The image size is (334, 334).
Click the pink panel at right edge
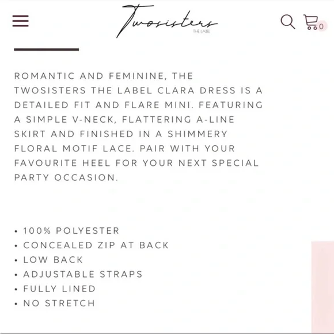point(322,287)
